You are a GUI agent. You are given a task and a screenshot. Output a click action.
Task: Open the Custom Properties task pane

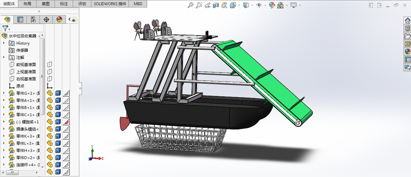tap(407, 60)
